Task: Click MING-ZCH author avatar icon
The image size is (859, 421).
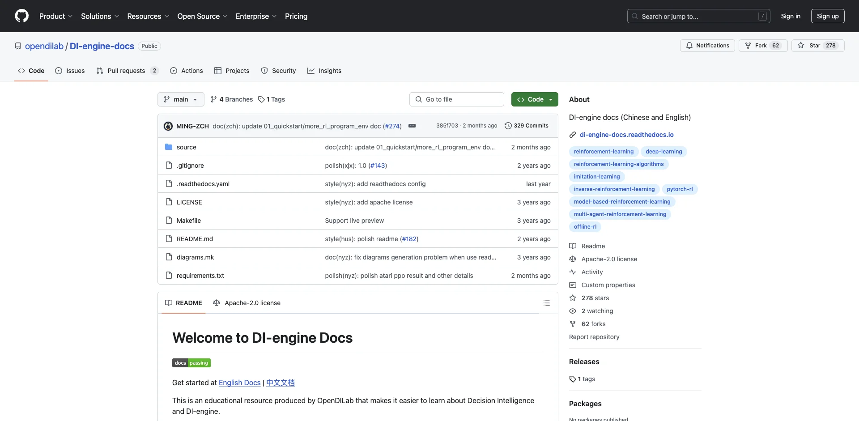Action: coord(168,126)
